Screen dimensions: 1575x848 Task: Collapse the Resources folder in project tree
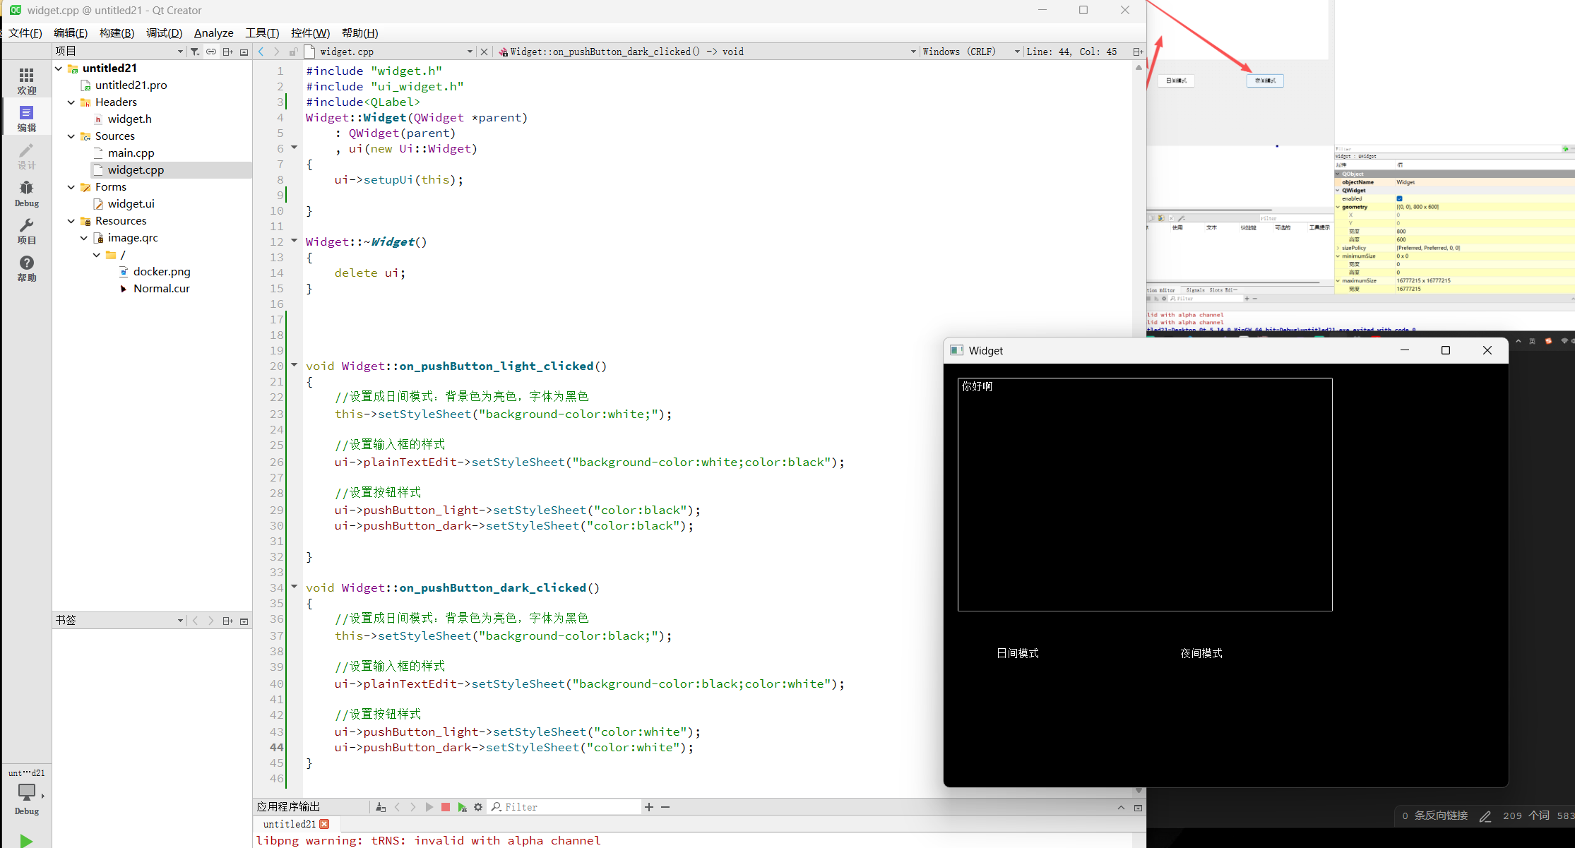[71, 221]
